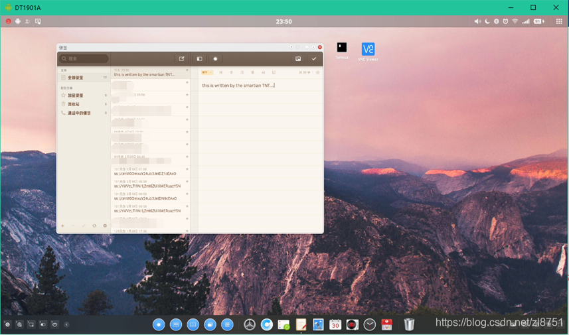Insert a bulleted list in the note
This screenshot has height=335, width=569.
click(242, 72)
